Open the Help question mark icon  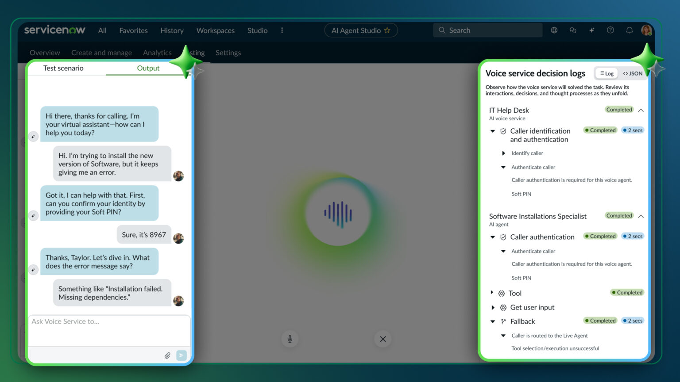tap(610, 30)
